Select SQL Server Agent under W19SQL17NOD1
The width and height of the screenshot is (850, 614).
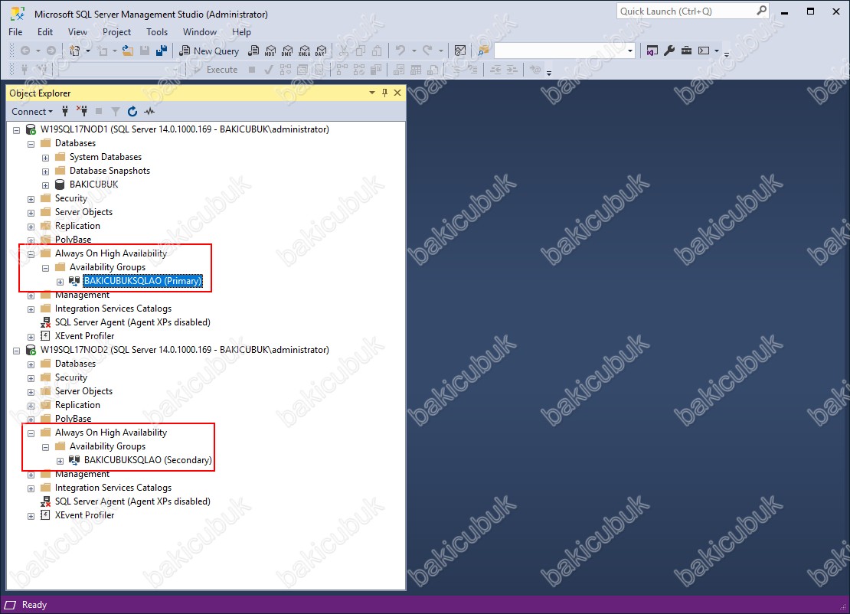pyautogui.click(x=132, y=322)
